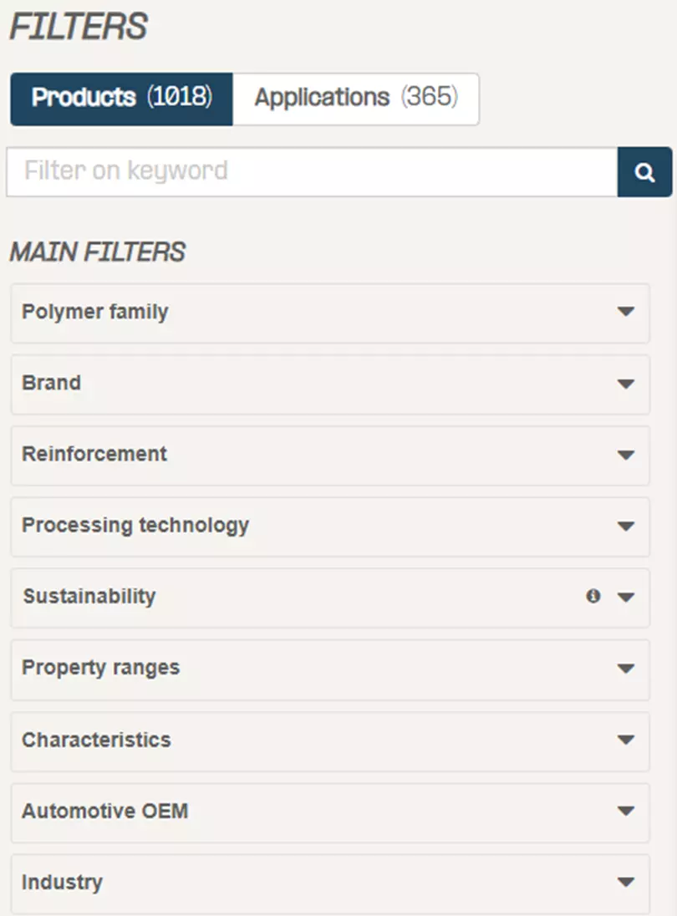The image size is (677, 916).
Task: Click the keyword filter input field
Action: point(309,171)
